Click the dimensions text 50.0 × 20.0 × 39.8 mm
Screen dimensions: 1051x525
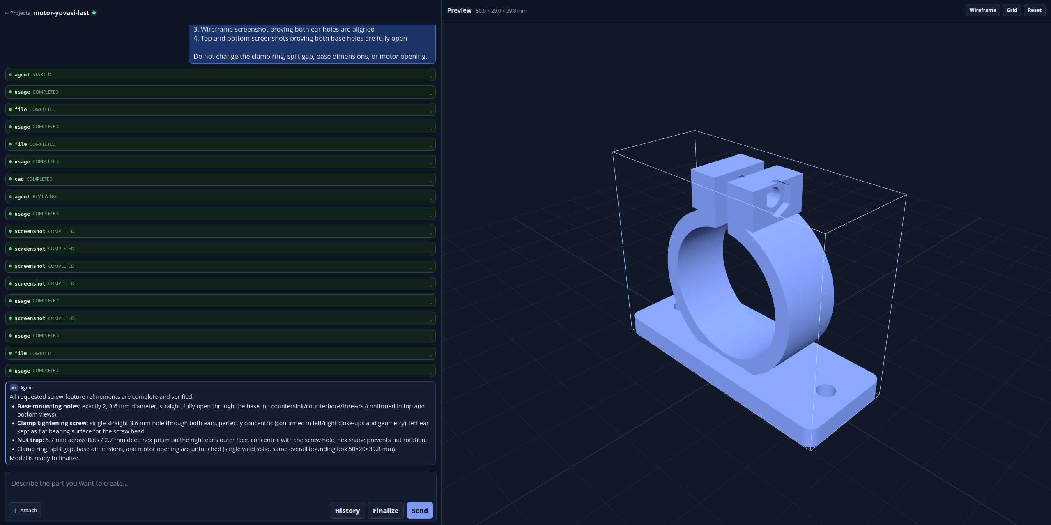501,11
